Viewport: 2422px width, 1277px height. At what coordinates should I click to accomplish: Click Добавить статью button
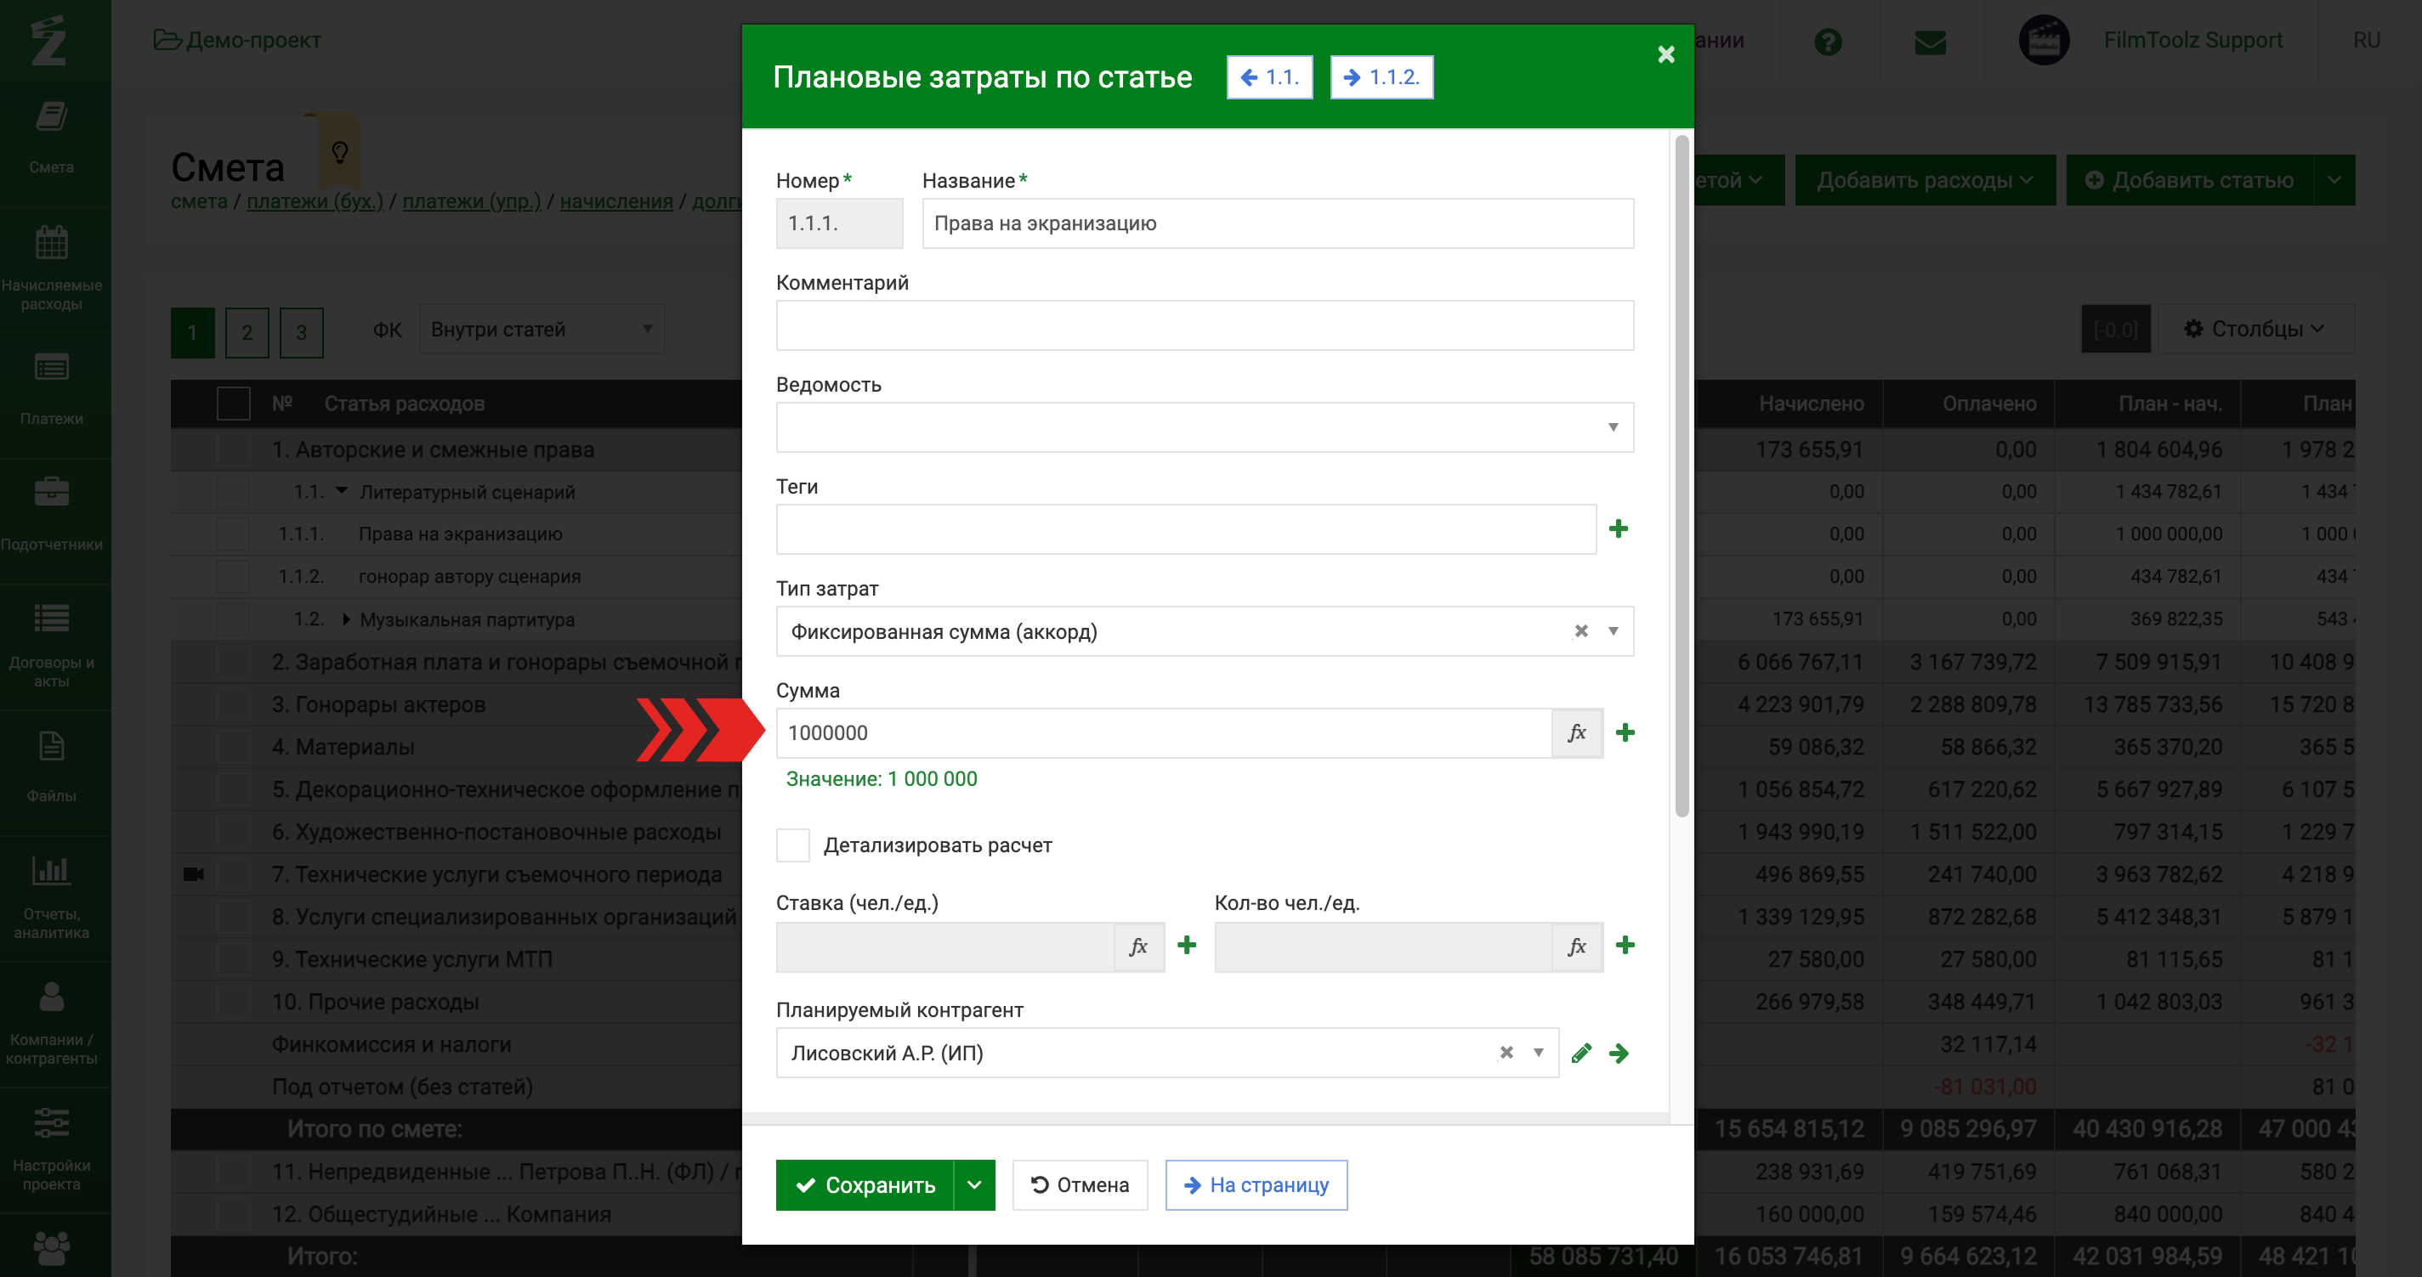2191,180
